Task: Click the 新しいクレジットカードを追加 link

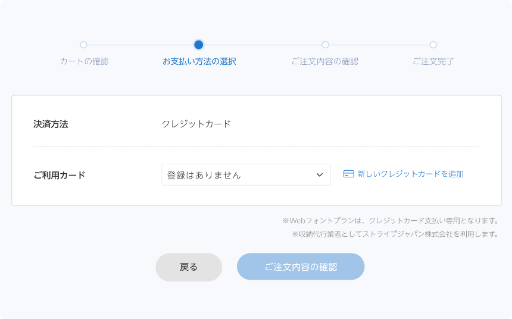Action: click(x=410, y=174)
